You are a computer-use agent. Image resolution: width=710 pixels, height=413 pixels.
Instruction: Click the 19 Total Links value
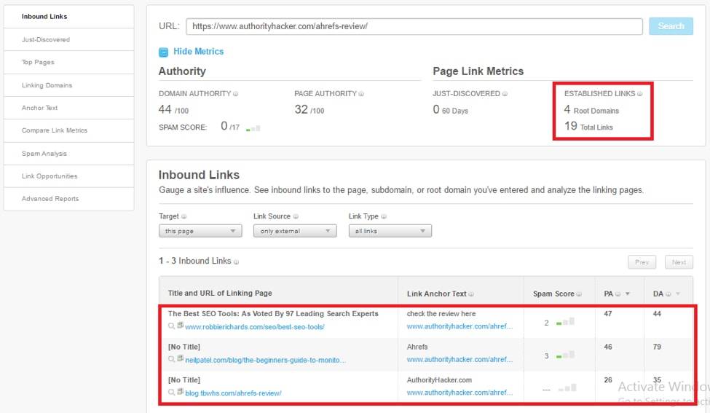click(588, 126)
